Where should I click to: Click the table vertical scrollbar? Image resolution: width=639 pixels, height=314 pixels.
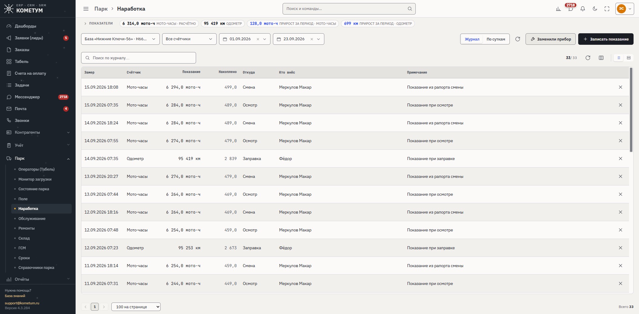[631, 110]
